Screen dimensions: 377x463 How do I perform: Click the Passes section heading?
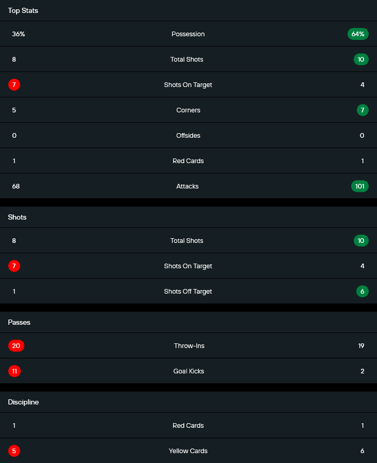coord(19,322)
